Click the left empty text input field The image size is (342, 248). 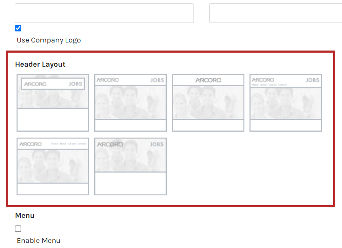pos(104,13)
